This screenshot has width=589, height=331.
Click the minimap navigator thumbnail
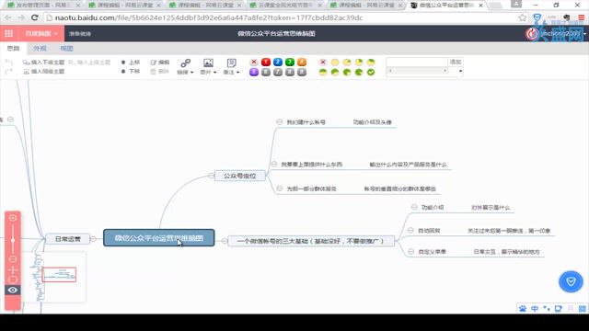tap(53, 277)
